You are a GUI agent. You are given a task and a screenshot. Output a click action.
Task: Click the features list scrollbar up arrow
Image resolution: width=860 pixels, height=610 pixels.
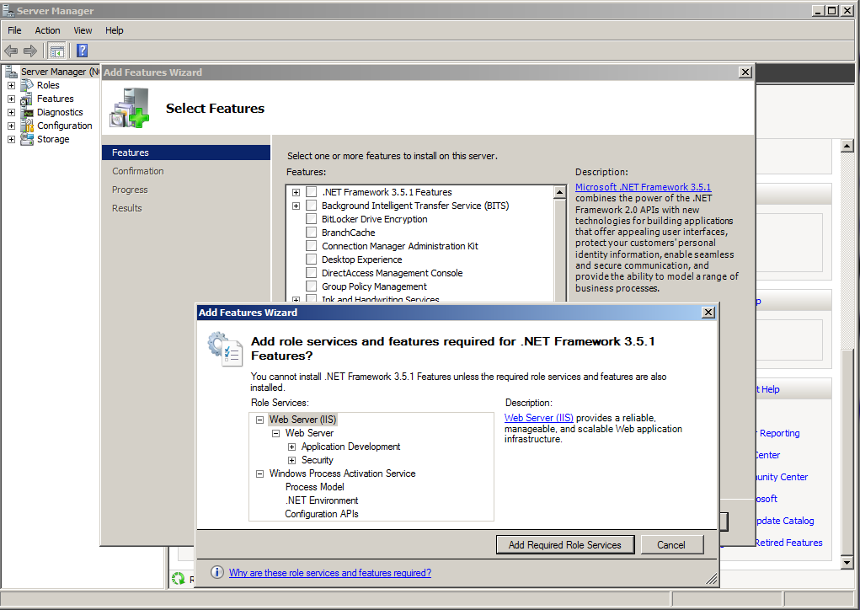[x=559, y=192]
